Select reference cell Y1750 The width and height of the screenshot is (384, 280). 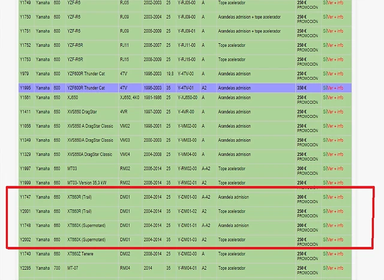[25, 17]
